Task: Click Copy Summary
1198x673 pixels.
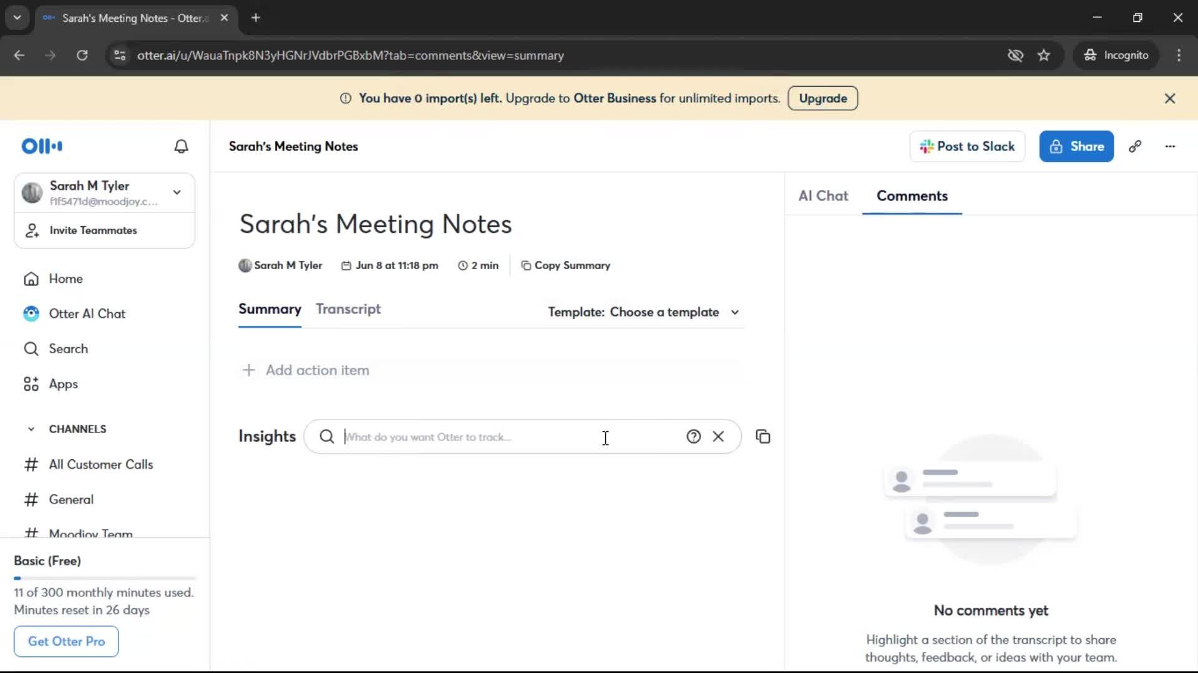Action: (x=565, y=265)
